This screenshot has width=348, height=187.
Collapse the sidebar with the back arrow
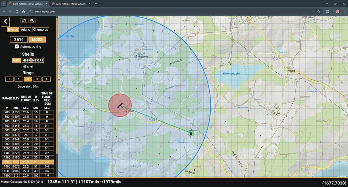tap(5, 22)
